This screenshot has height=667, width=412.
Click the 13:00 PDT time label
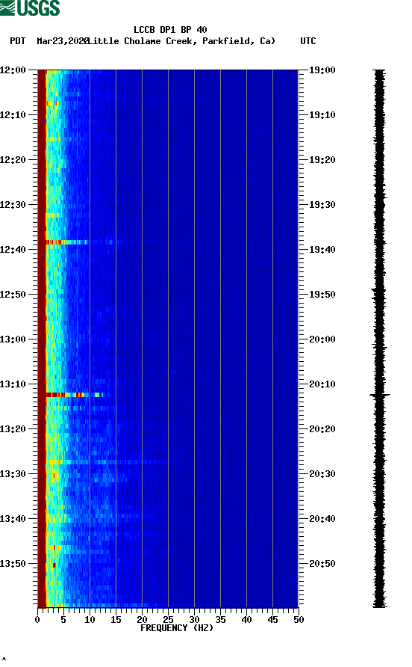pos(13,339)
